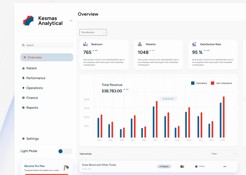Expand the Filter dropdown in Task Activity
Image resolution: width=246 pixels, height=175 pixels.
pyautogui.click(x=223, y=154)
